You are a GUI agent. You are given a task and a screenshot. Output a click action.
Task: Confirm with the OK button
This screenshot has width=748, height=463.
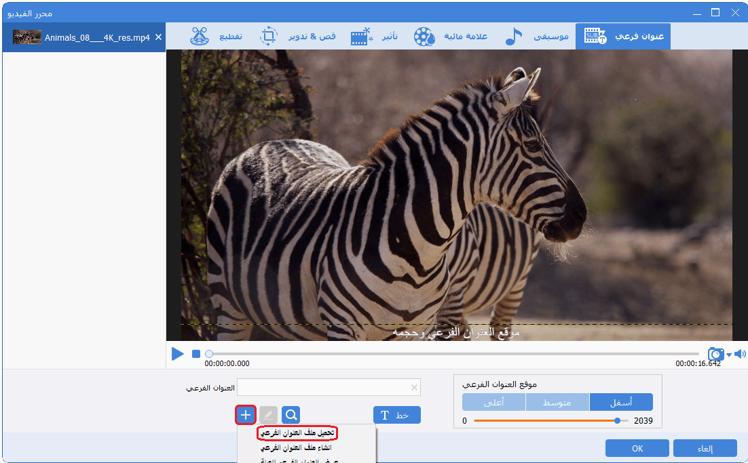(637, 448)
